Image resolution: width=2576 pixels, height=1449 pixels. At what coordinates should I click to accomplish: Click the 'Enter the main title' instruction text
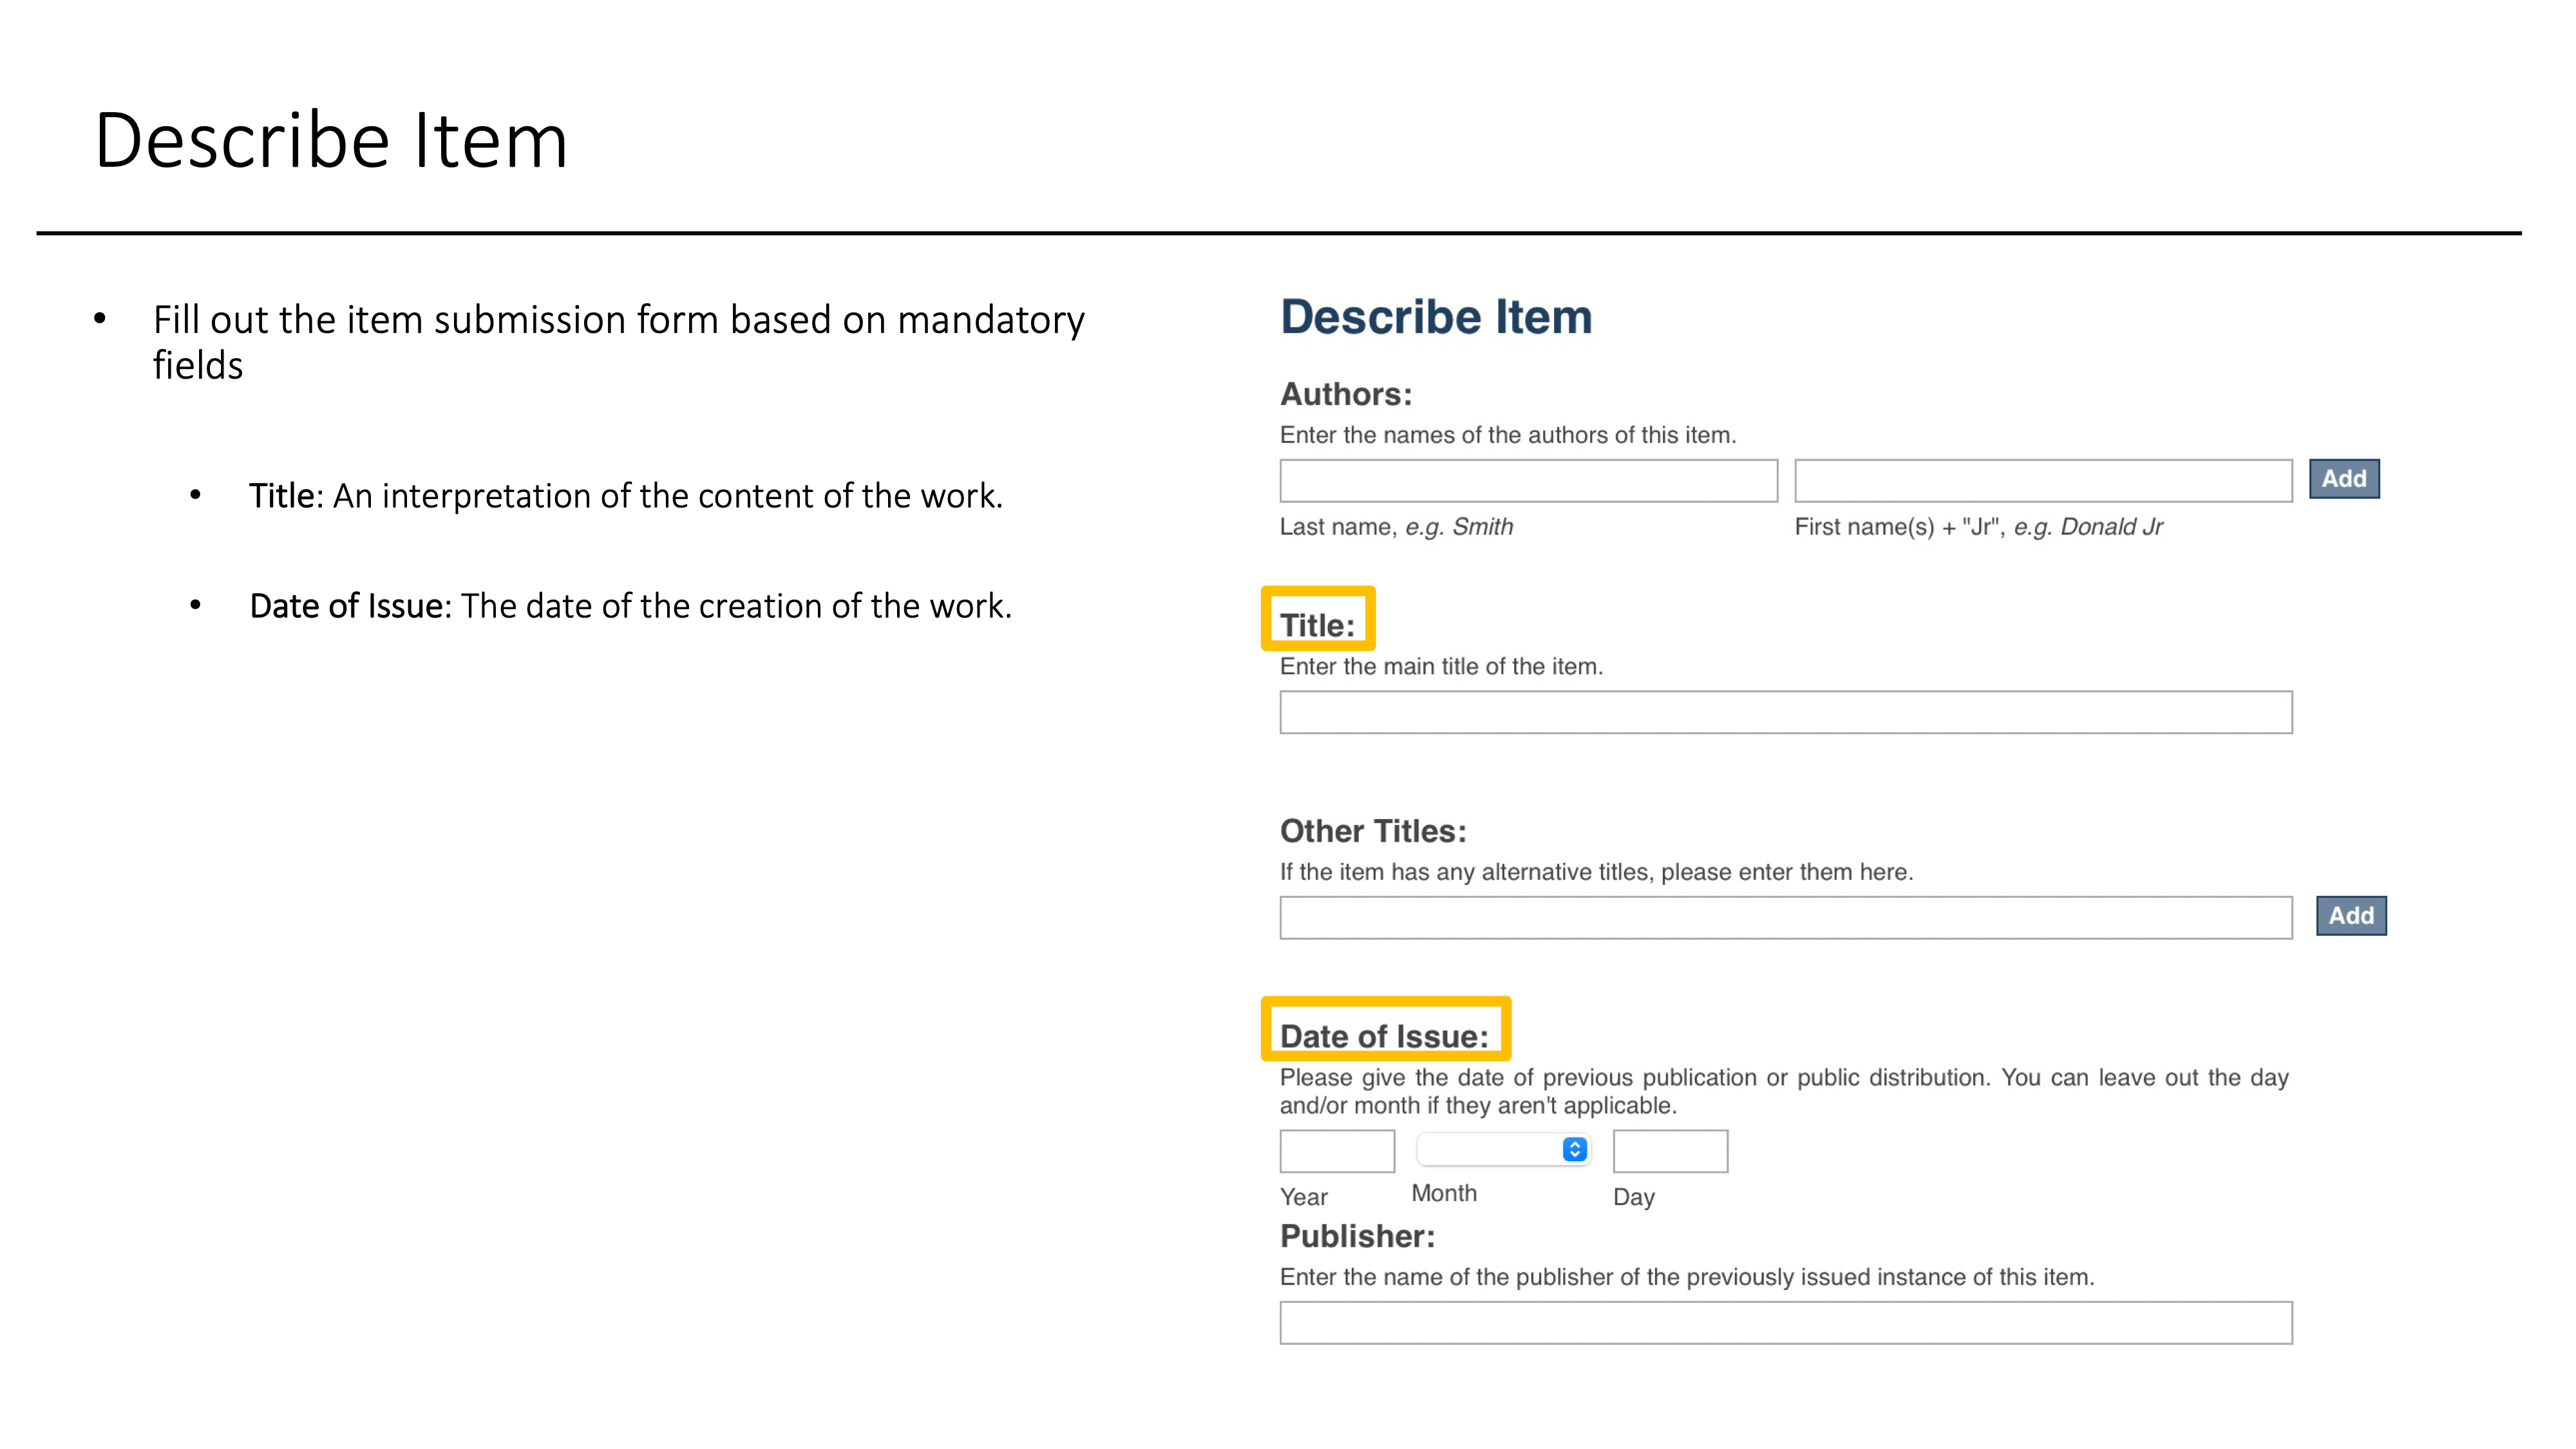(x=1440, y=666)
